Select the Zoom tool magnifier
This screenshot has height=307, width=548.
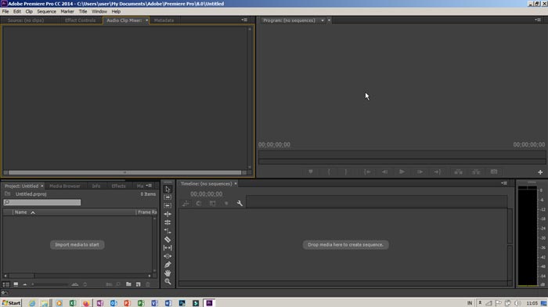click(168, 281)
